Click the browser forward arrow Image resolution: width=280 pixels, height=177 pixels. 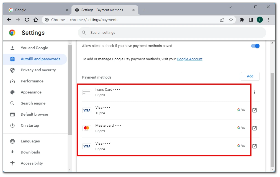pyautogui.click(x=18, y=20)
